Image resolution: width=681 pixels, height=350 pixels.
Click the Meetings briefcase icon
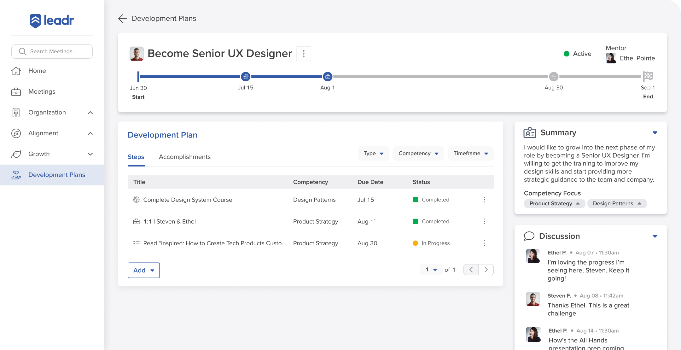pos(16,92)
